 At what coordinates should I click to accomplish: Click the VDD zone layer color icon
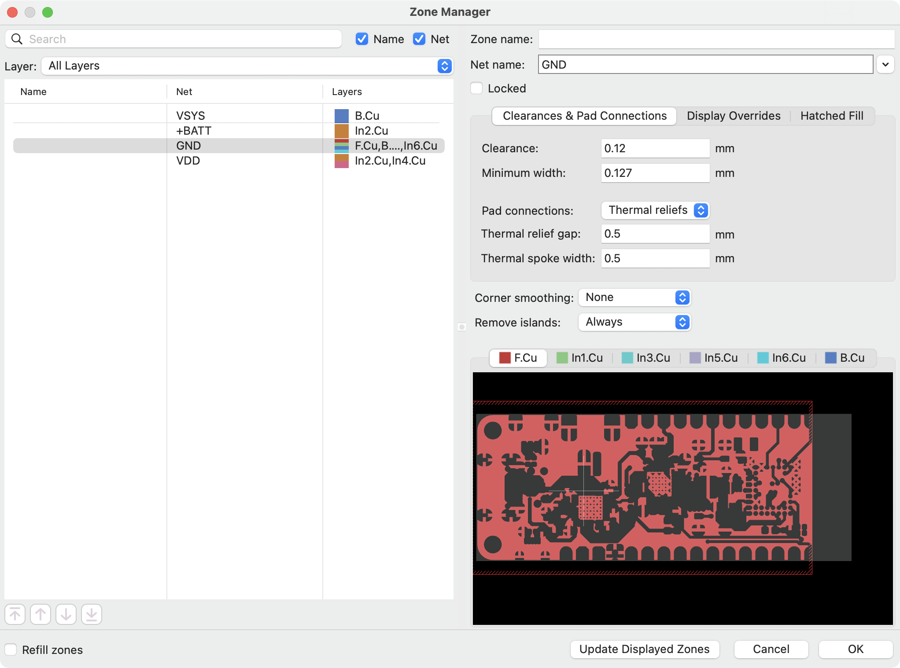coord(341,161)
